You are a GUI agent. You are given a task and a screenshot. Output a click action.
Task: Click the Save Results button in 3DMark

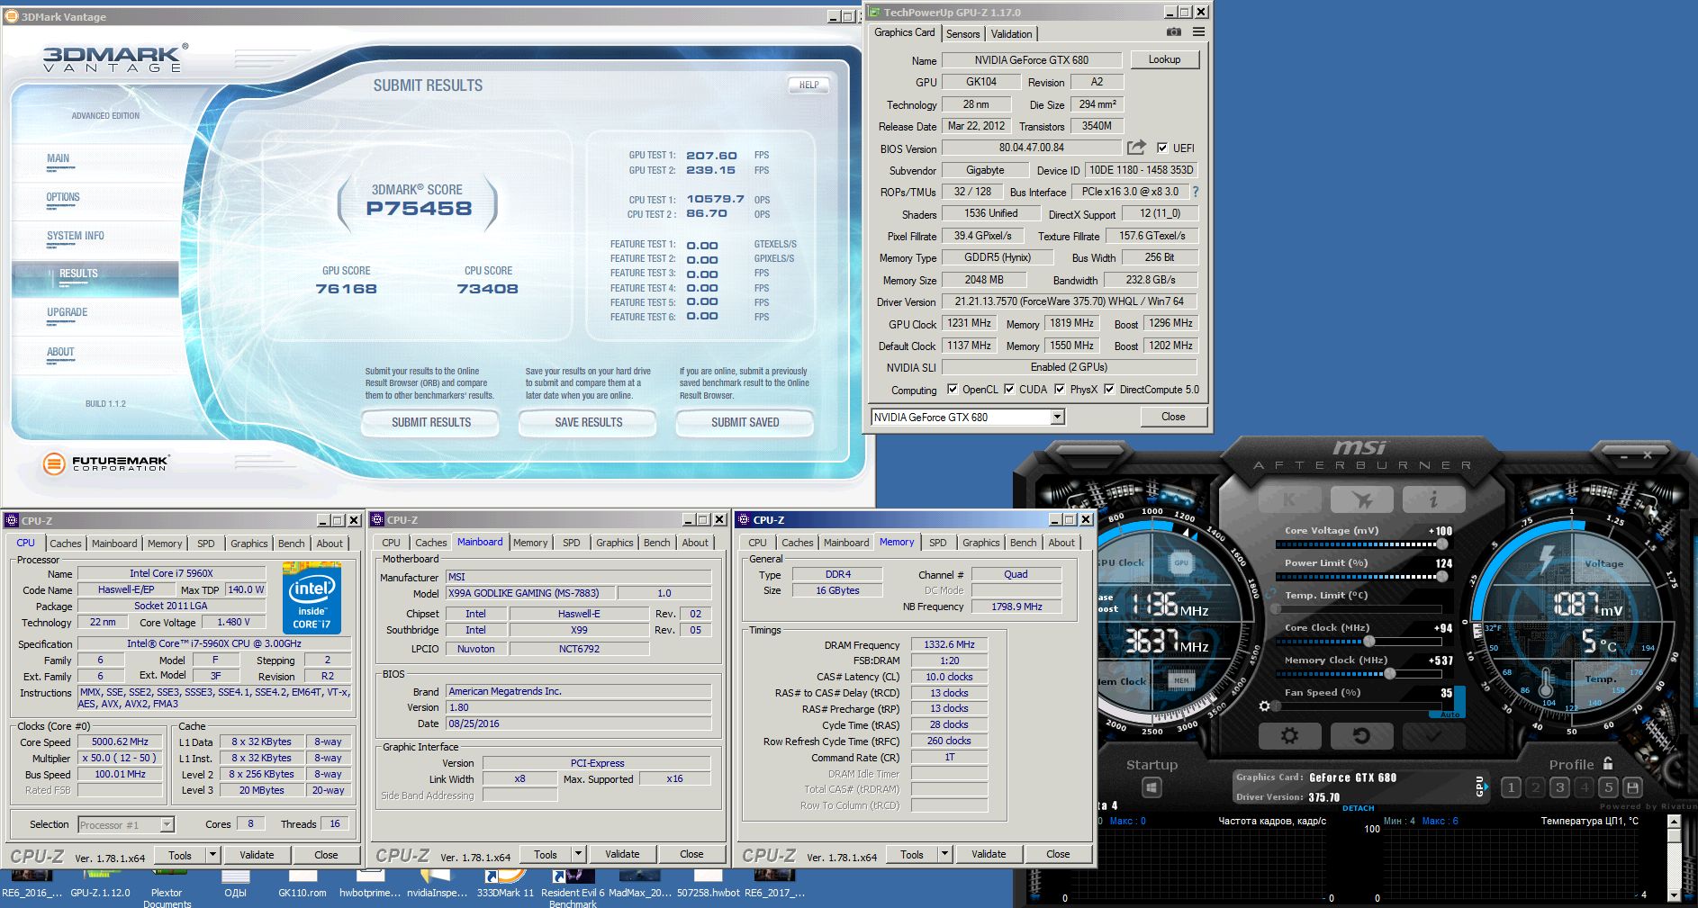tap(588, 422)
